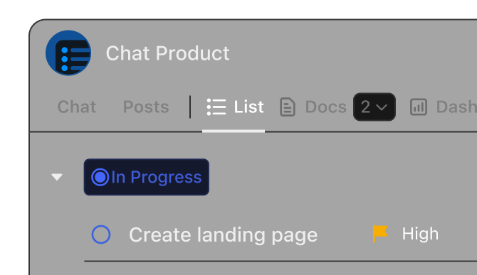Switch to the Chat tab
Viewport: 477px width, 275px height.
[77, 107]
